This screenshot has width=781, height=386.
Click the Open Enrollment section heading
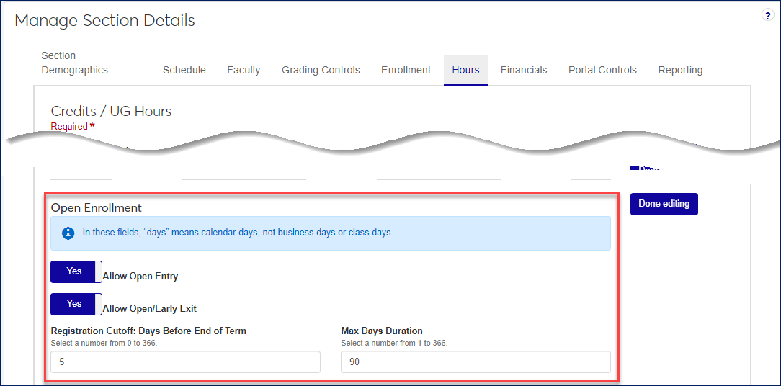coord(97,207)
